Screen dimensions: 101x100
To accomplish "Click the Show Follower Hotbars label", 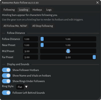I will (x=26, y=70).
